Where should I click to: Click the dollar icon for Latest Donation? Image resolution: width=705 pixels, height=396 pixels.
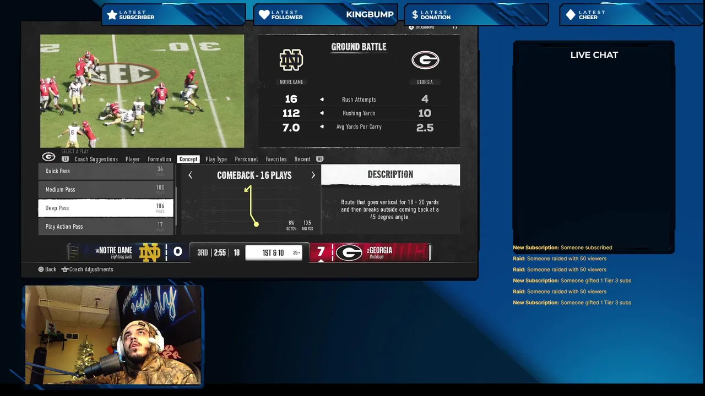tap(415, 15)
